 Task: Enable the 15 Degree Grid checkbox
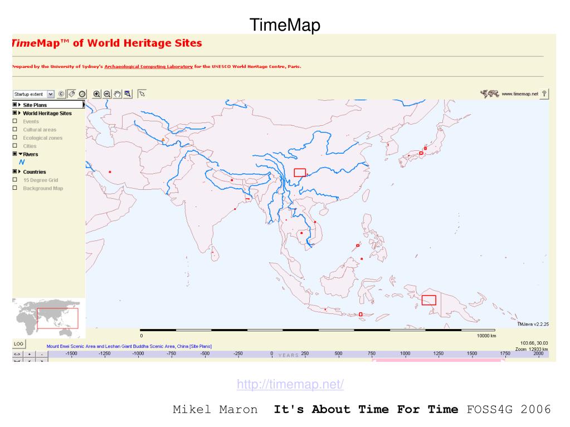[x=15, y=180]
